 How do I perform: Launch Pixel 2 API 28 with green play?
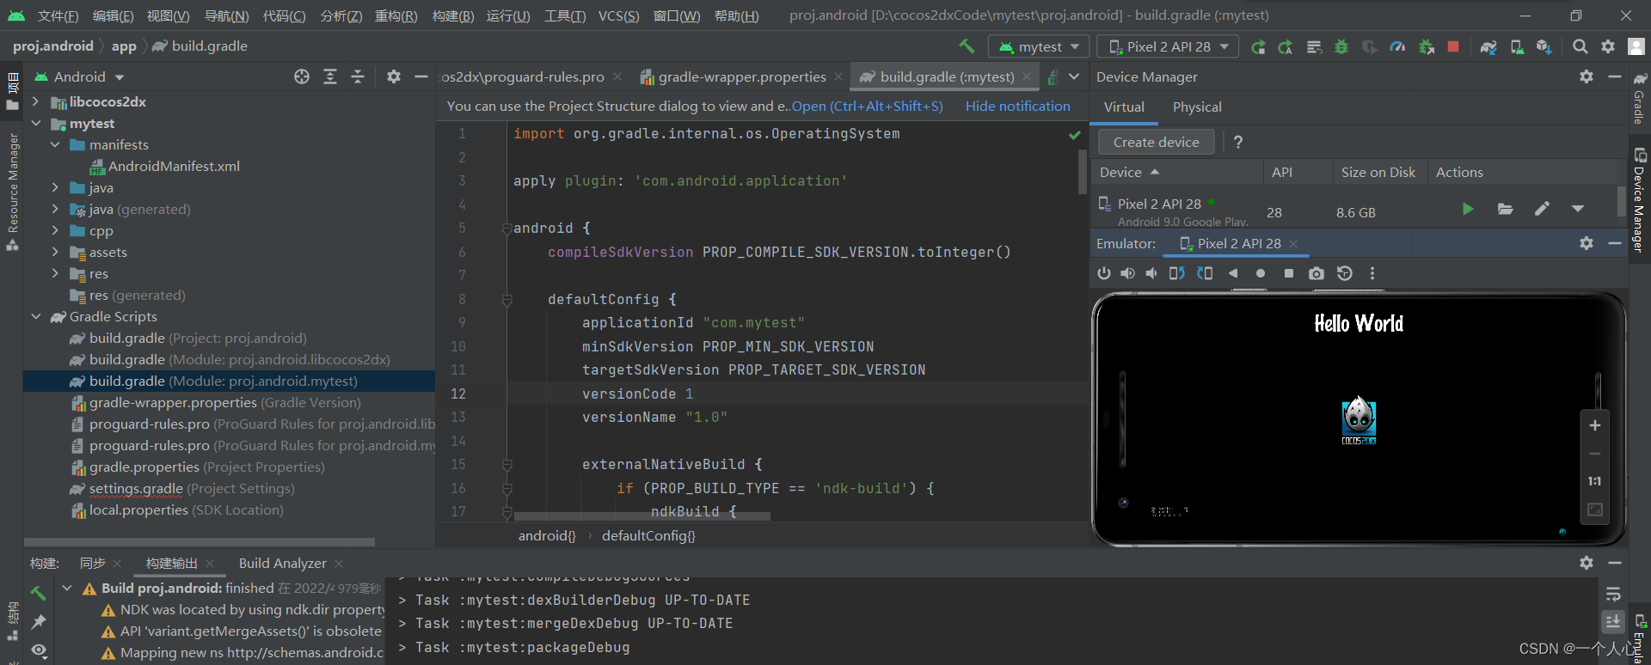(1468, 209)
